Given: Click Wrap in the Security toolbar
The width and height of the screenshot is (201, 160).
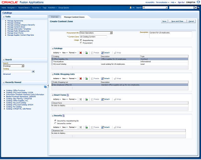Looking at the screenshot, I should pos(117,127).
